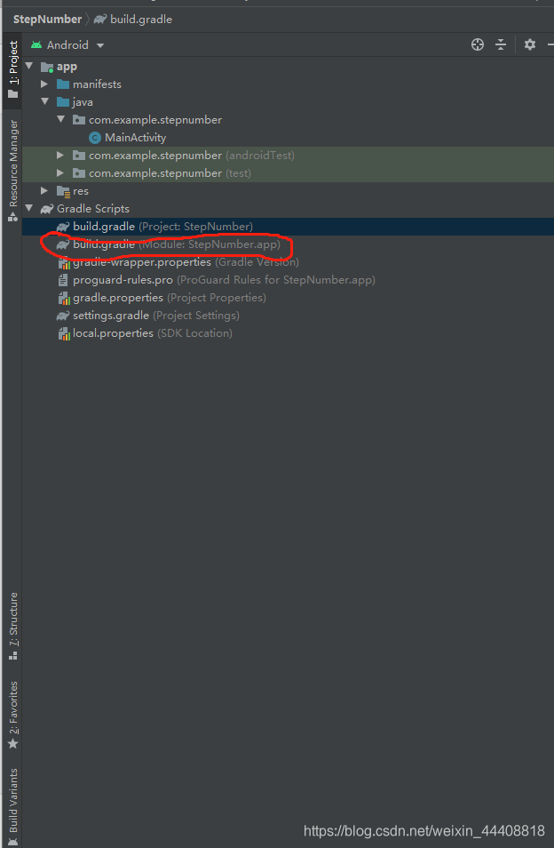Click the Collapse All icon
The image size is (554, 848).
(x=501, y=44)
